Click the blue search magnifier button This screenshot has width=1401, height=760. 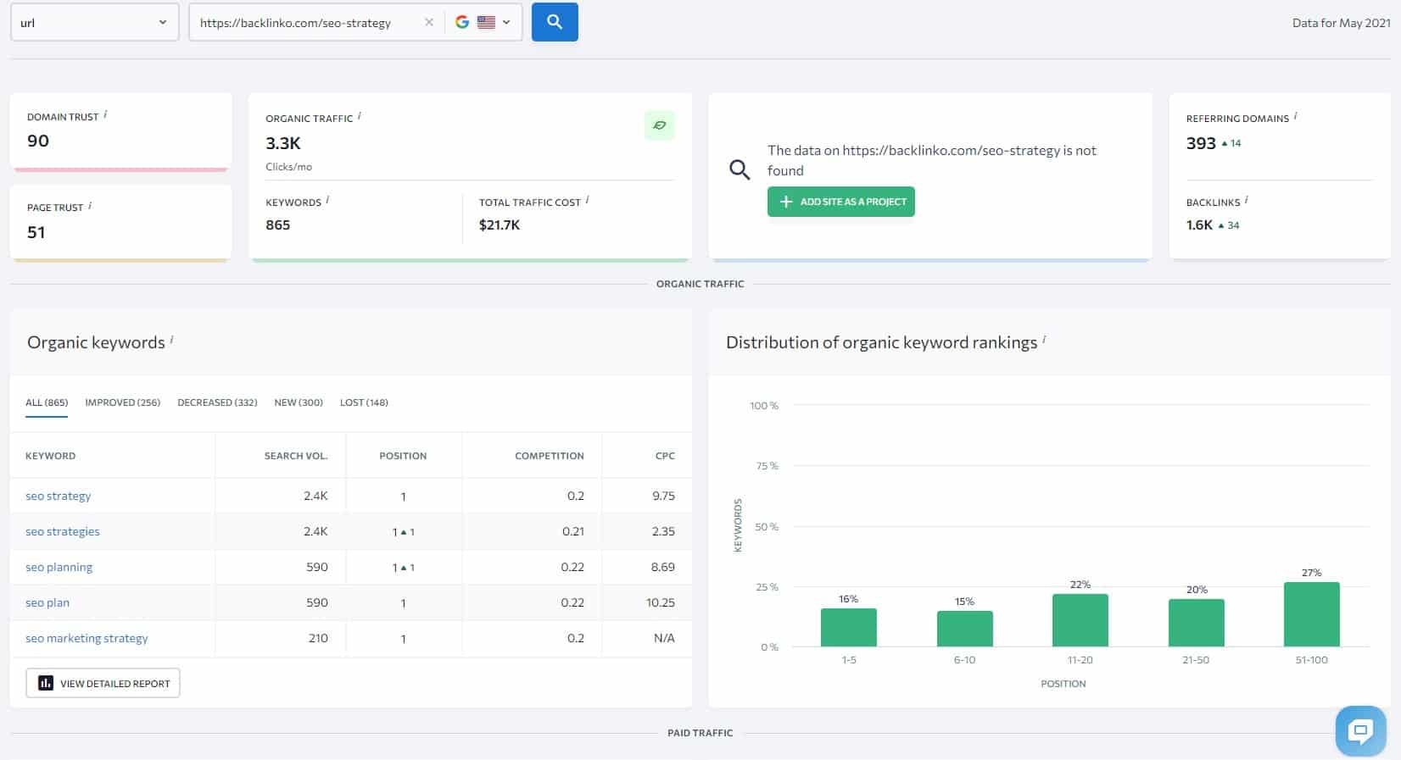(555, 22)
